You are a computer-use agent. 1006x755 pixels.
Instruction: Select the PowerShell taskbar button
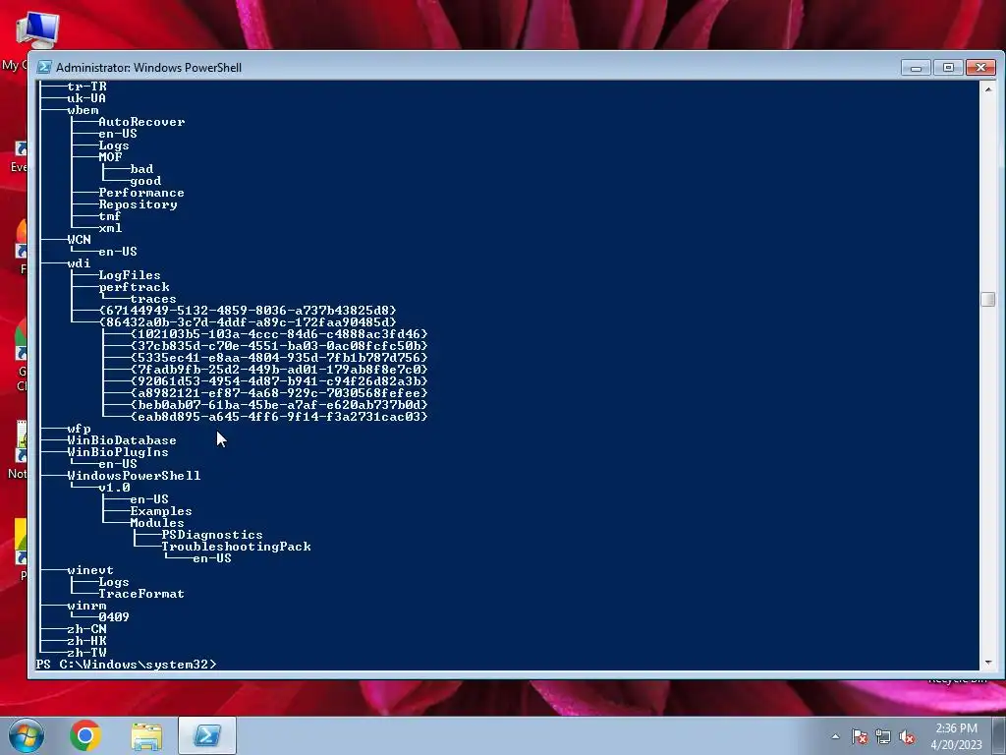click(207, 735)
